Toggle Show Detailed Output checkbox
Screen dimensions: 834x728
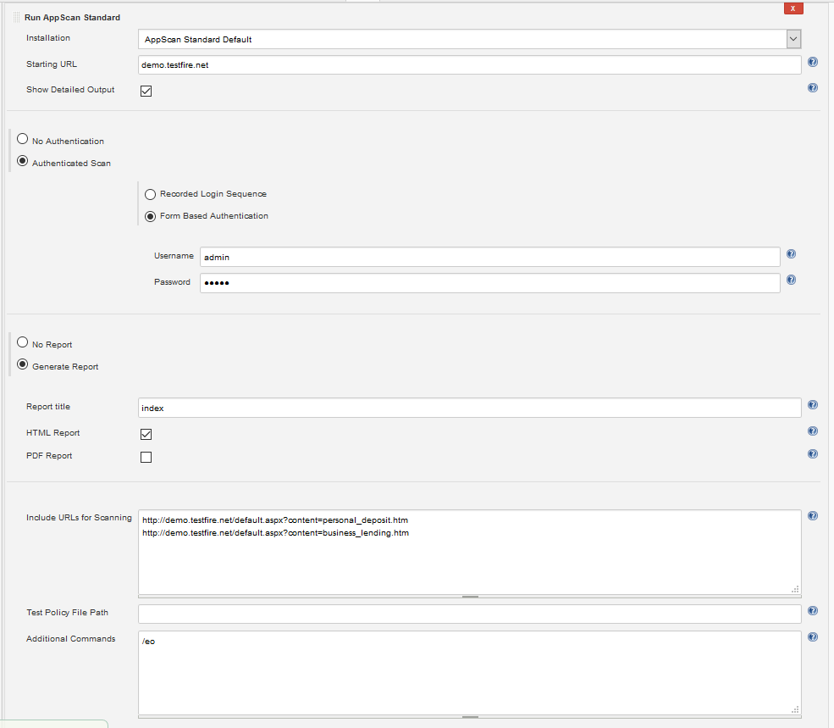click(x=146, y=91)
